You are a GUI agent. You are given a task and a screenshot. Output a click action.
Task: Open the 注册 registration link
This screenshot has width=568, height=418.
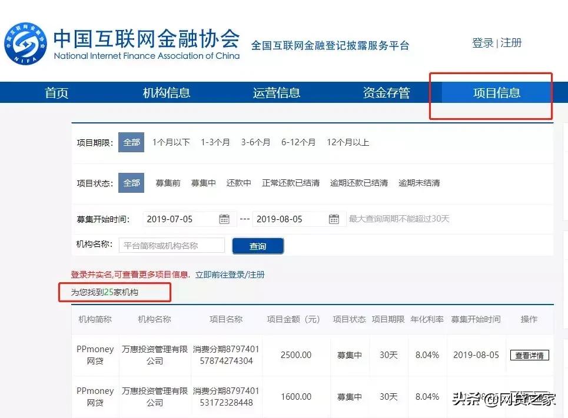point(511,43)
